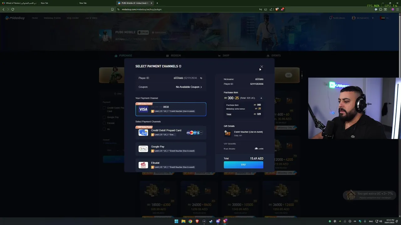Screen dimensions: 401x225
Task: Select the saved Visa card ending 0638
Action: 171,109
